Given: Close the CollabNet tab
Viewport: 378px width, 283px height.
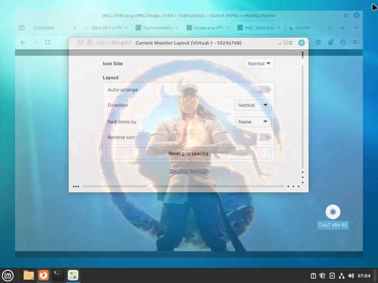Looking at the screenshot, I should point(75,28).
